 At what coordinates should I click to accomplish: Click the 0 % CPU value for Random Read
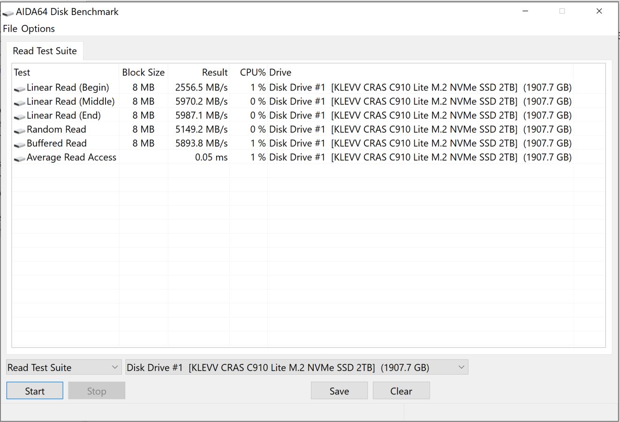258,129
